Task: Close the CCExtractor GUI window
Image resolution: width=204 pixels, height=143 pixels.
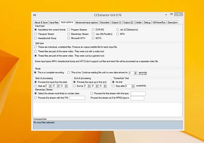Action: 178,14
